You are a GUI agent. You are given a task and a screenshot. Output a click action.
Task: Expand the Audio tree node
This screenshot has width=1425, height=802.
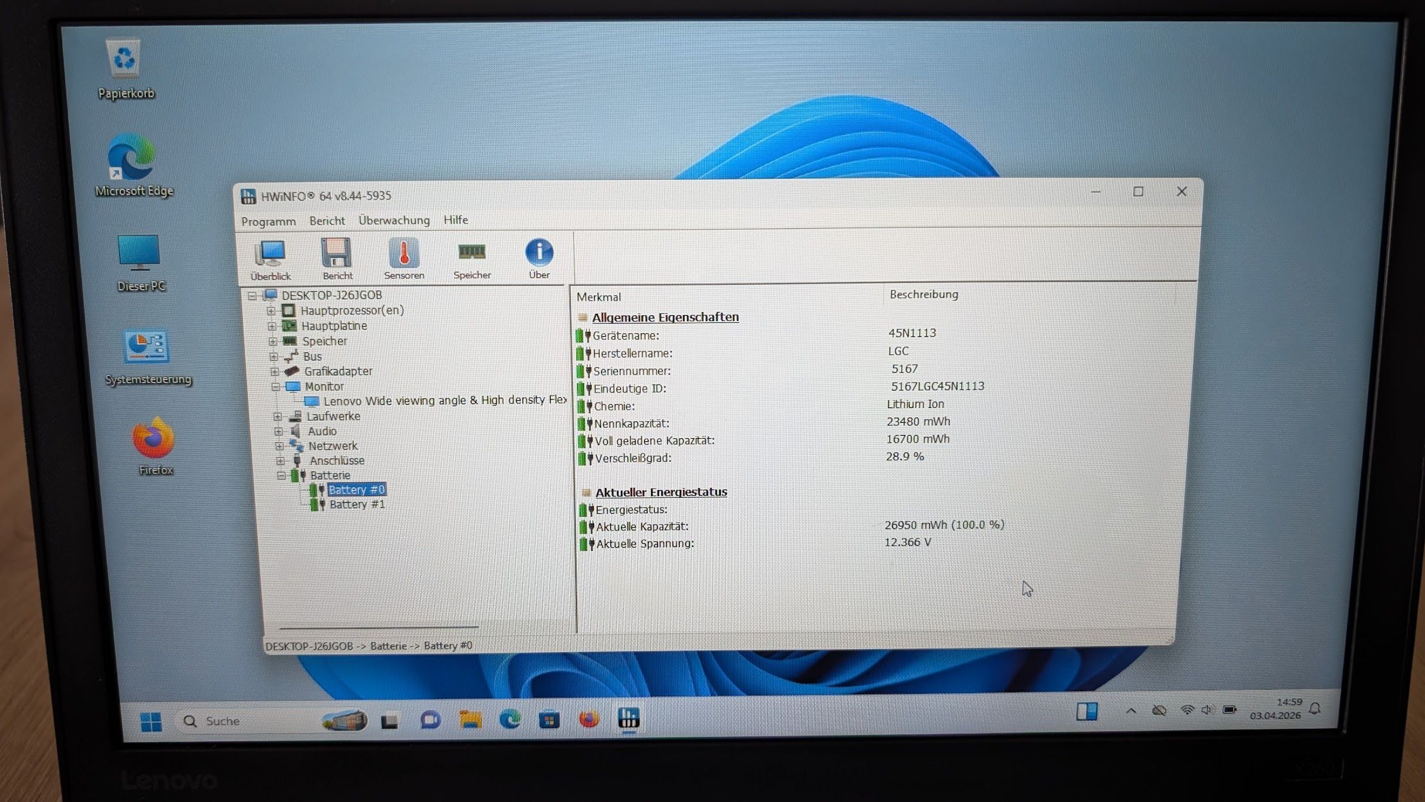(278, 432)
